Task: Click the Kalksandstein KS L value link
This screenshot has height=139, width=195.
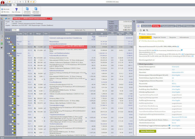Action: pyautogui.click(x=178, y=72)
